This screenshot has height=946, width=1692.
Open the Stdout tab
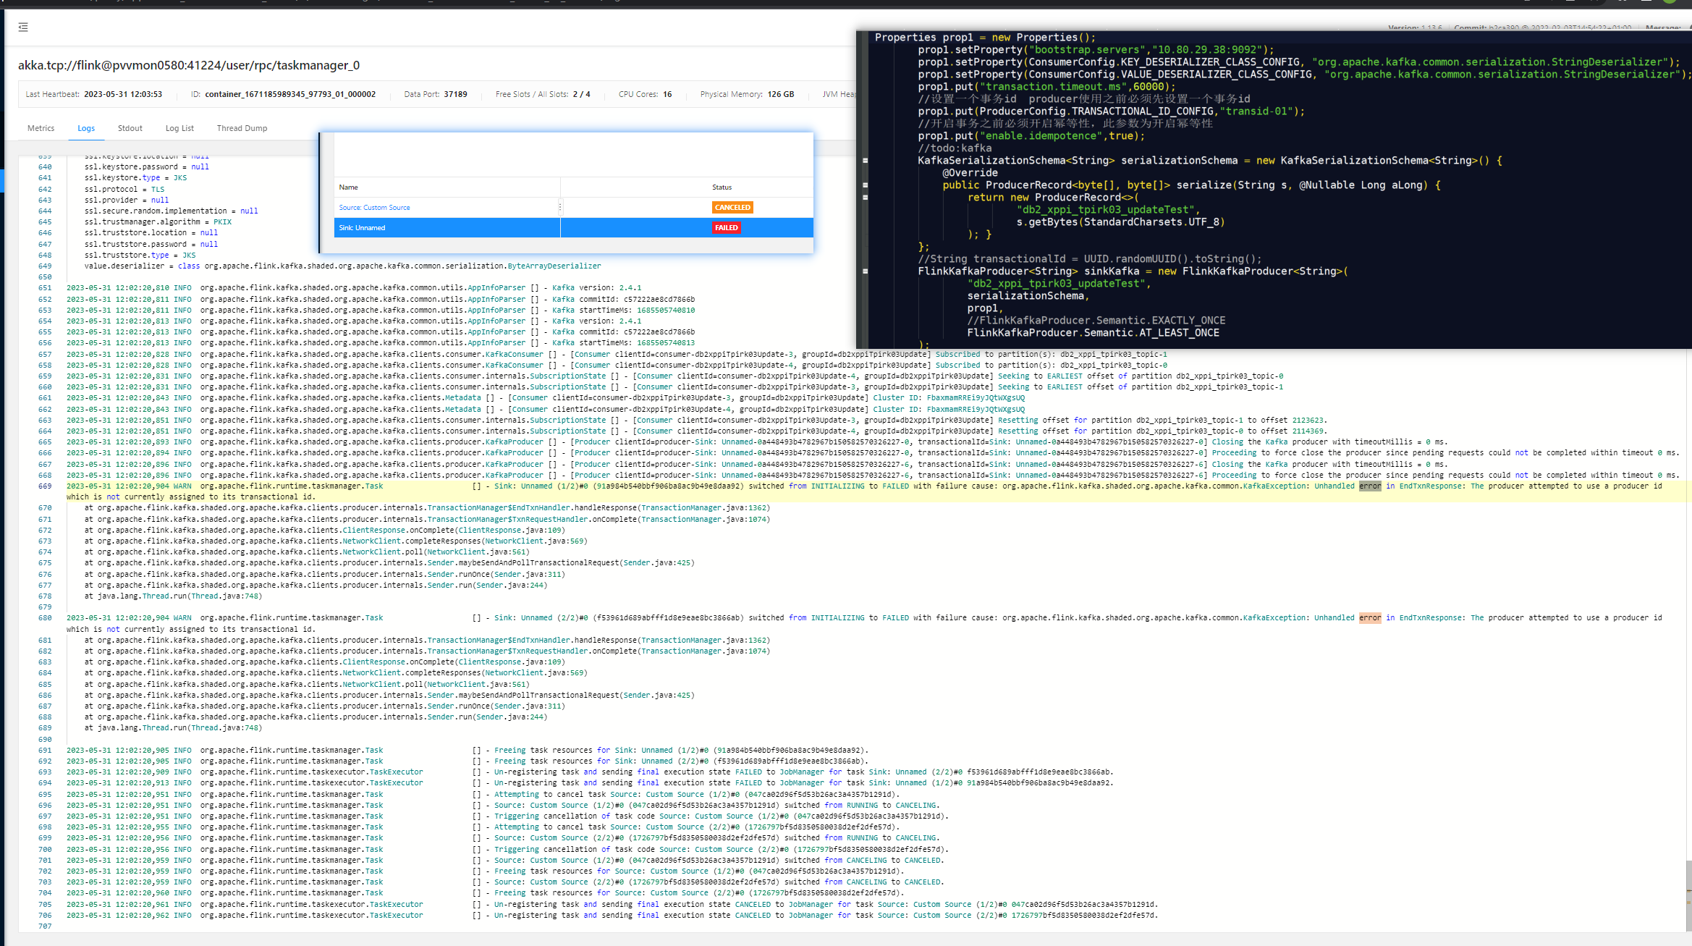130,128
